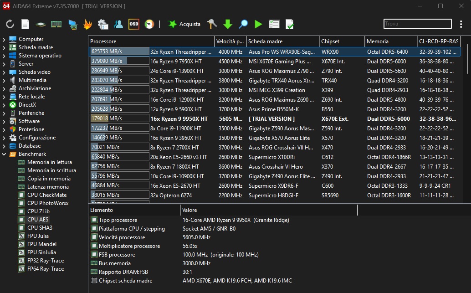Screen dimensions: 471x293
Task: Select the 16x Ryzen 9 9950X HT row
Action: click(275, 118)
